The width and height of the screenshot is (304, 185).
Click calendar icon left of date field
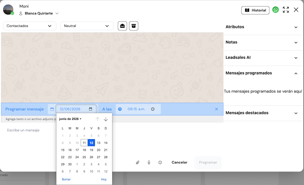point(52,109)
